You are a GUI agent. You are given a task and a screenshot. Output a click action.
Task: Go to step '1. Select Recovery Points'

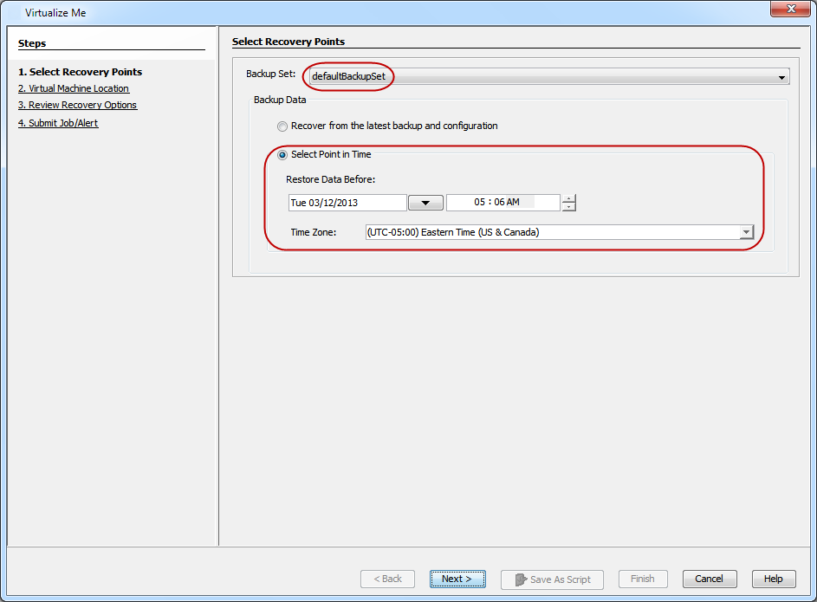click(x=80, y=72)
